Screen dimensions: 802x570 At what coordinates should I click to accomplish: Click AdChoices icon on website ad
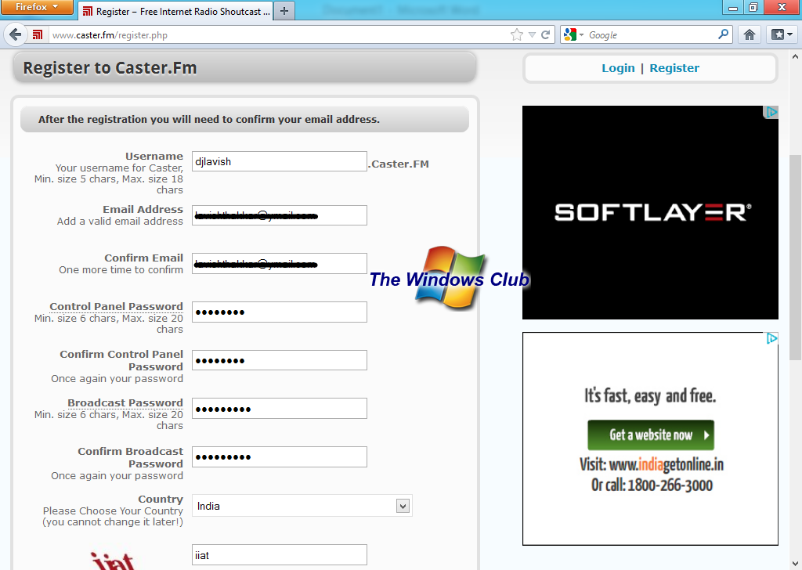771,338
